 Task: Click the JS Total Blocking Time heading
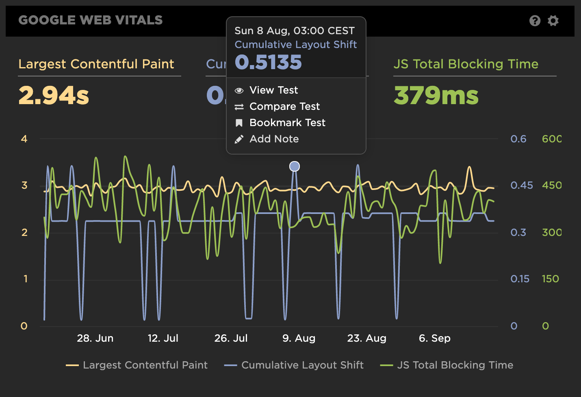click(x=466, y=64)
